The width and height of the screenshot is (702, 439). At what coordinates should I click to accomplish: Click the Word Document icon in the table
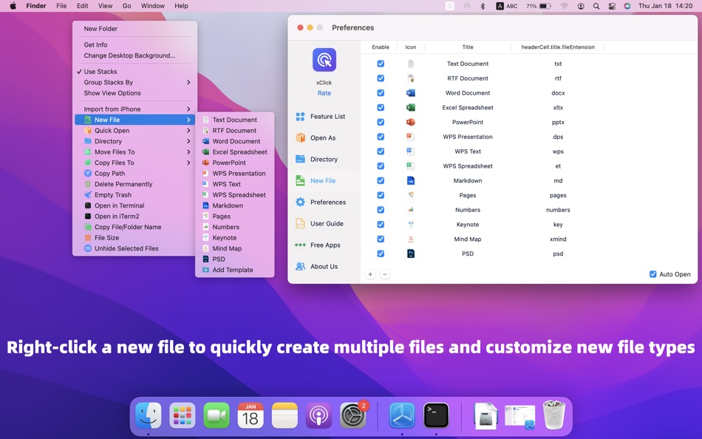pos(411,92)
